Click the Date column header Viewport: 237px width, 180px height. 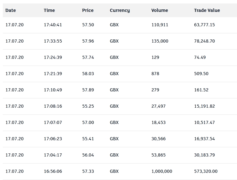tap(11, 10)
